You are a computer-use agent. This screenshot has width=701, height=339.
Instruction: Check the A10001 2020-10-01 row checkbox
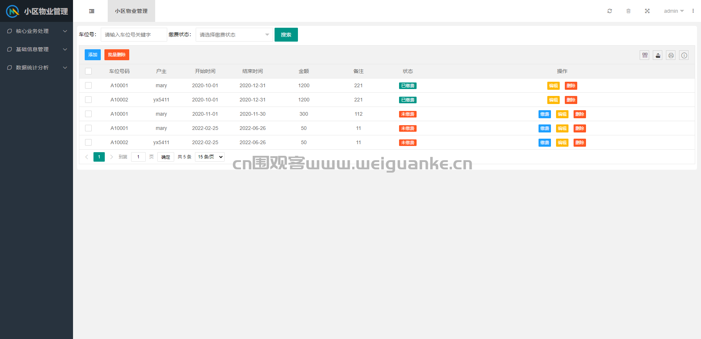(88, 85)
